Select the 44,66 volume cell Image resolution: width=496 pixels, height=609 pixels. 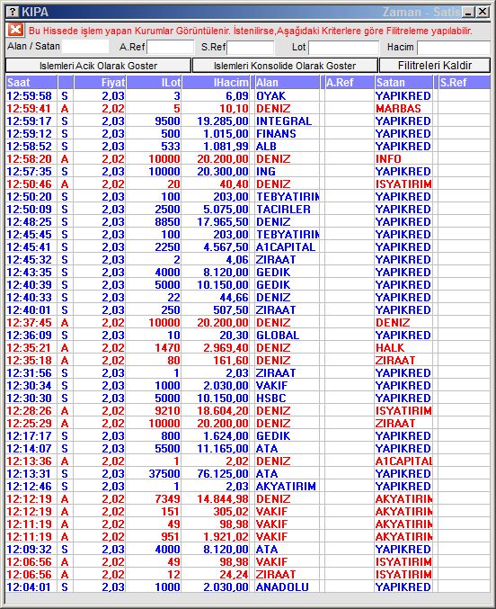[216, 297]
